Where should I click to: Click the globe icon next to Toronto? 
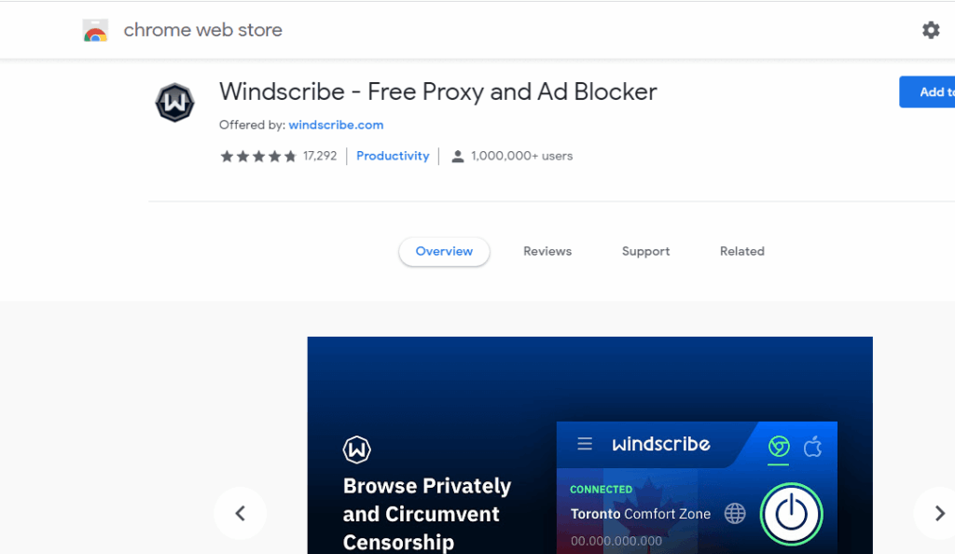[735, 513]
